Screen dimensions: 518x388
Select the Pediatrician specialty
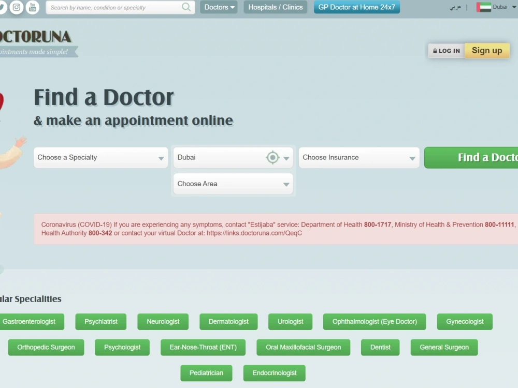coord(206,373)
